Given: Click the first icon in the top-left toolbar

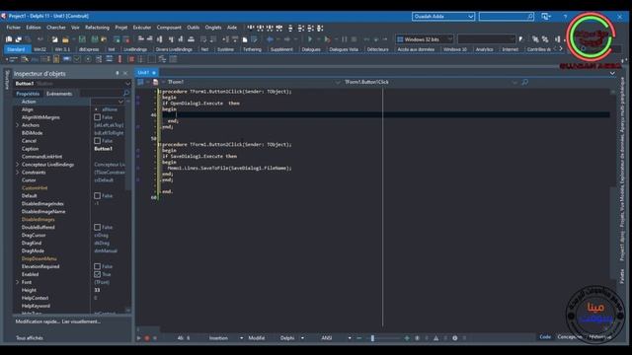Looking at the screenshot, I should coord(9,39).
